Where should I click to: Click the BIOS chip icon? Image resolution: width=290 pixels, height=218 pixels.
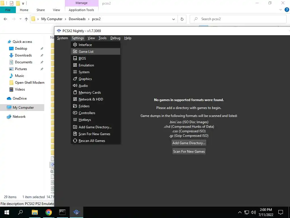(x=75, y=58)
